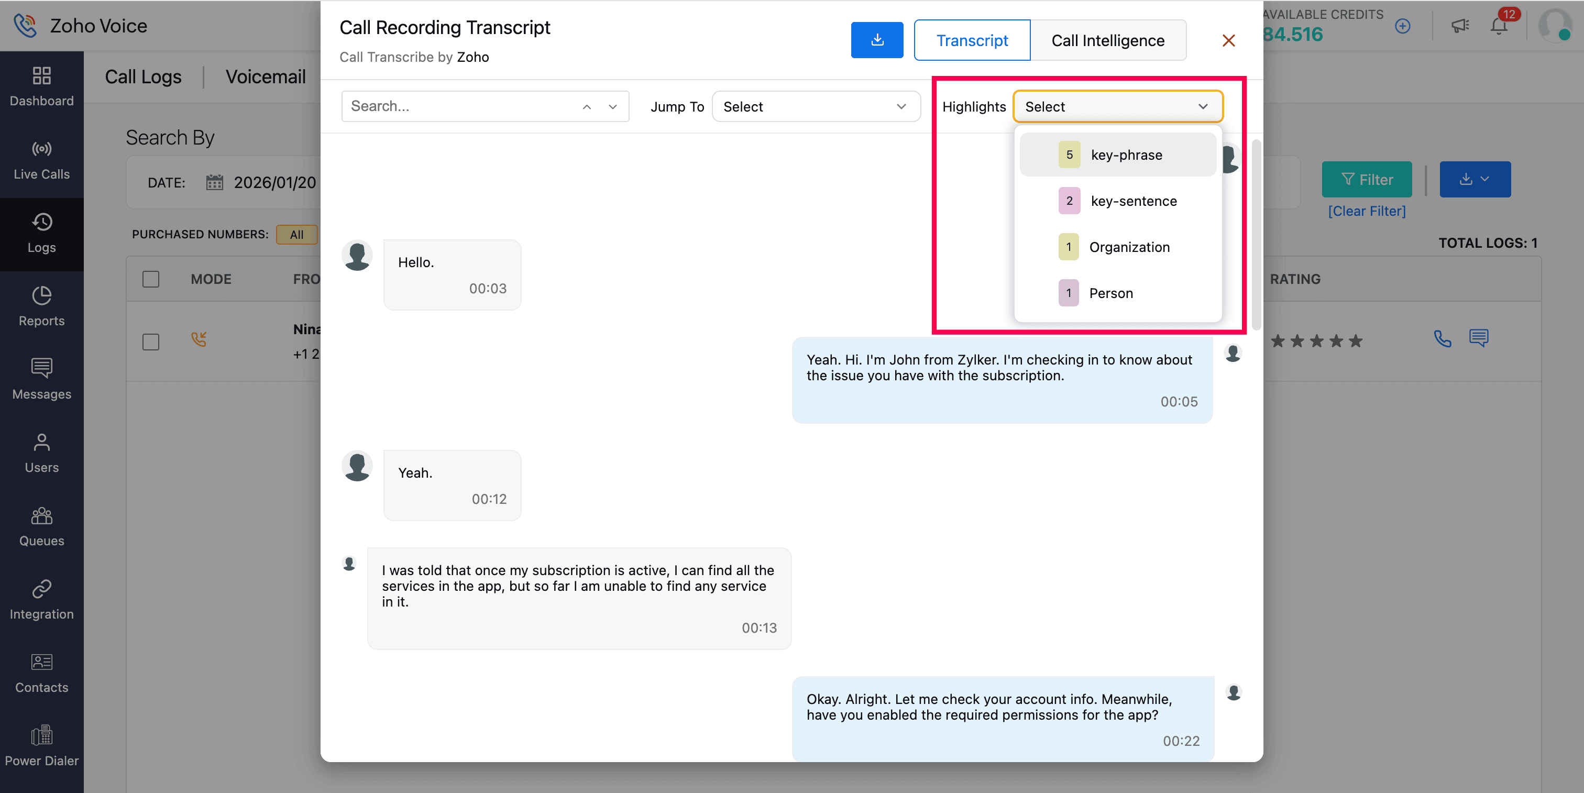
Task: Switch to the Call Intelligence tab
Action: (x=1107, y=40)
